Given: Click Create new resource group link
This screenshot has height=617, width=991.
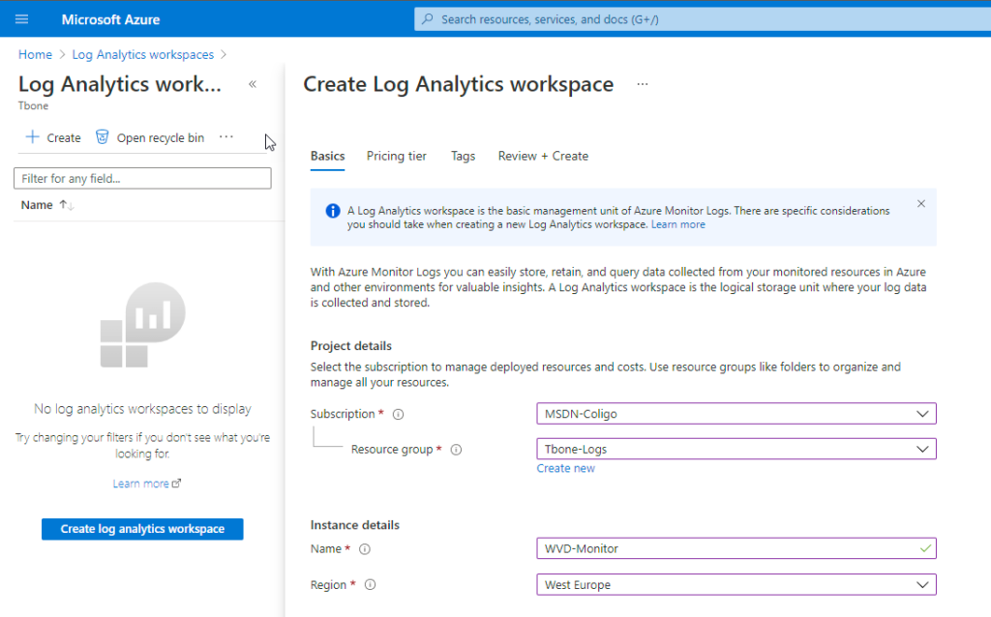Looking at the screenshot, I should point(565,468).
